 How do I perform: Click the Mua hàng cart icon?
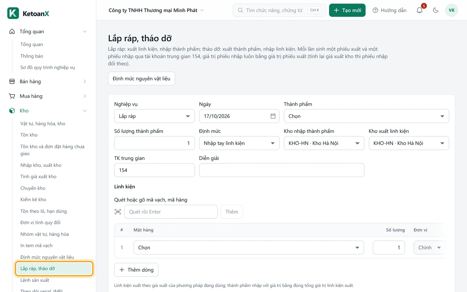click(12, 96)
